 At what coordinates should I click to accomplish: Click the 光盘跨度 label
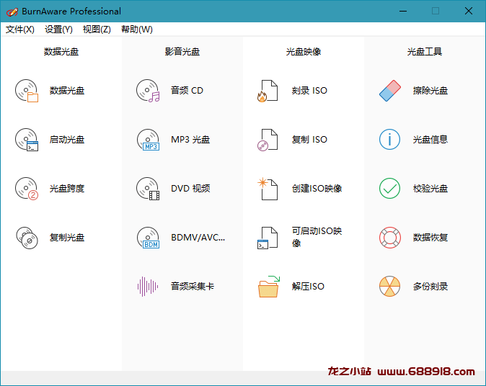[67, 189]
